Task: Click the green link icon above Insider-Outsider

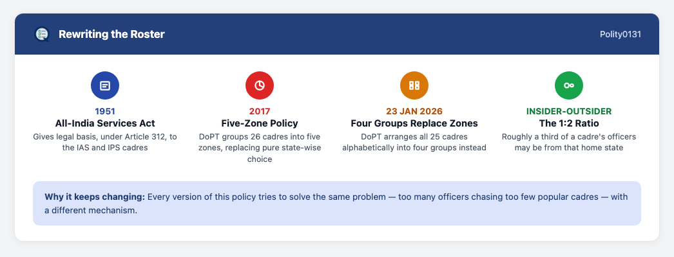Action: (569, 85)
